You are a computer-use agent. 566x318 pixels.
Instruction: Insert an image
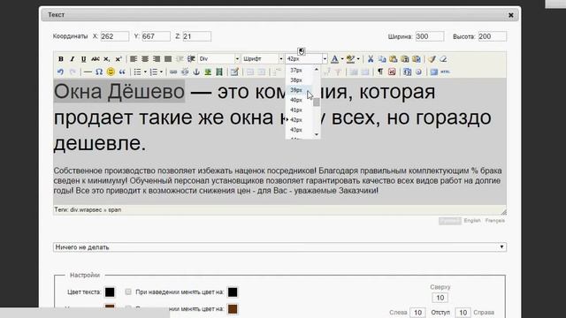point(208,72)
